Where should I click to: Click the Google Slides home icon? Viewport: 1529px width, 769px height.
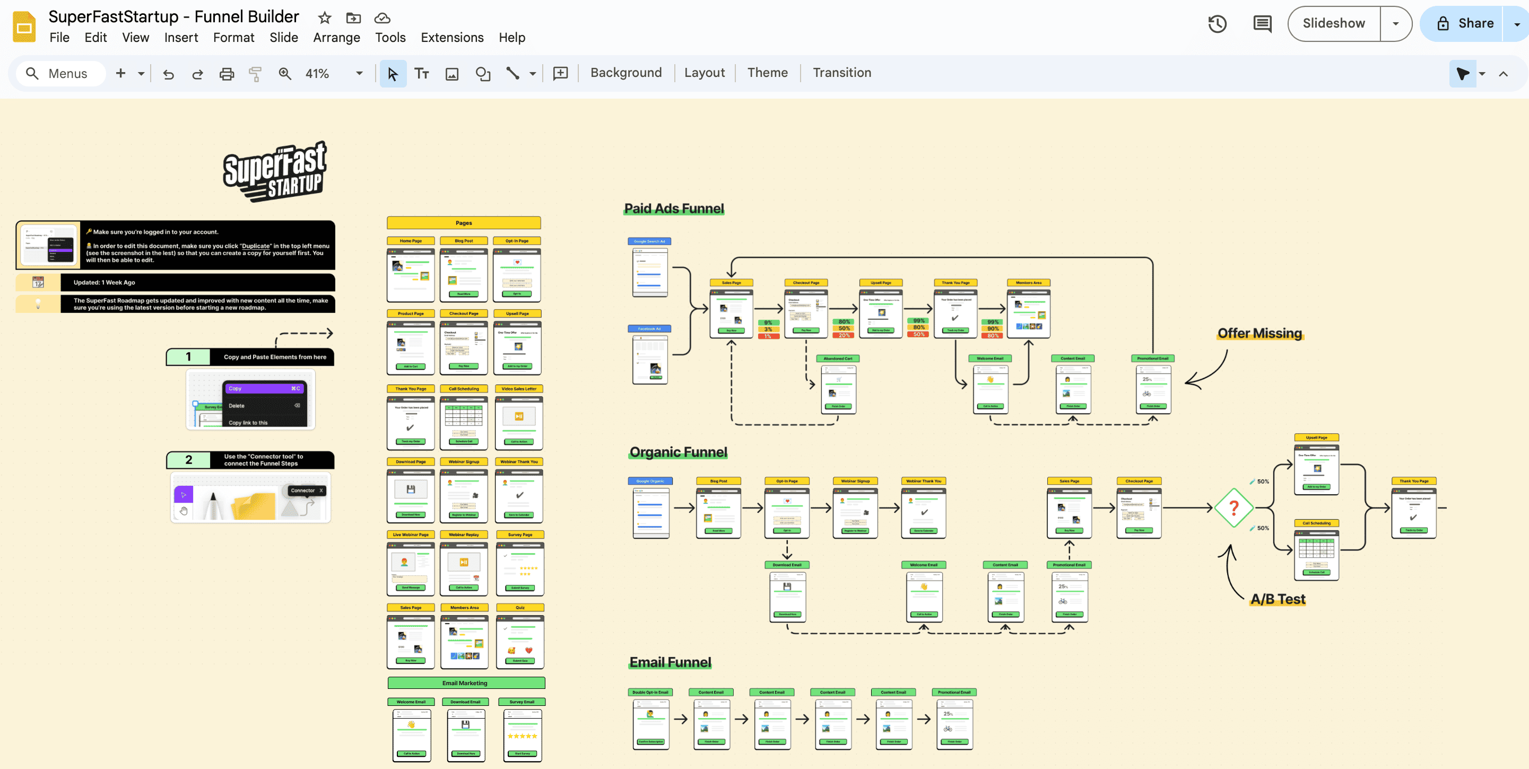point(24,27)
